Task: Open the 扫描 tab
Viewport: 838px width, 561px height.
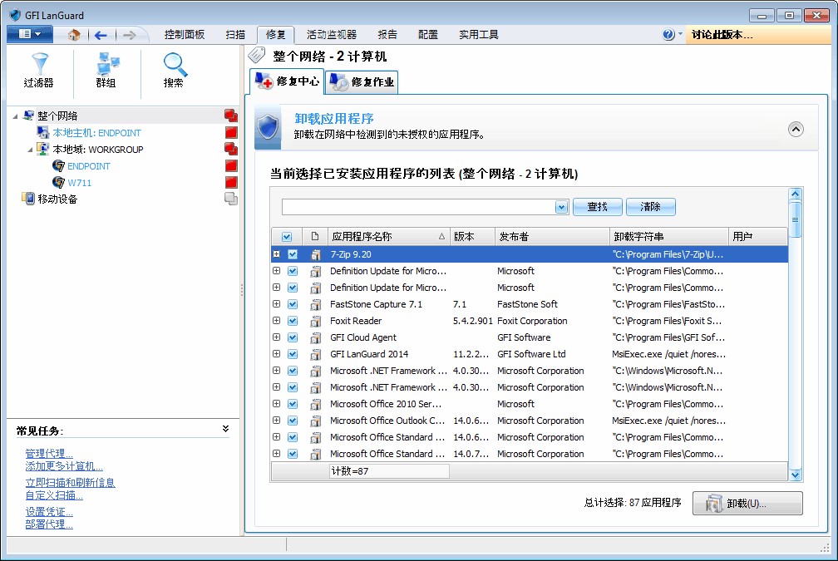Action: (x=235, y=35)
